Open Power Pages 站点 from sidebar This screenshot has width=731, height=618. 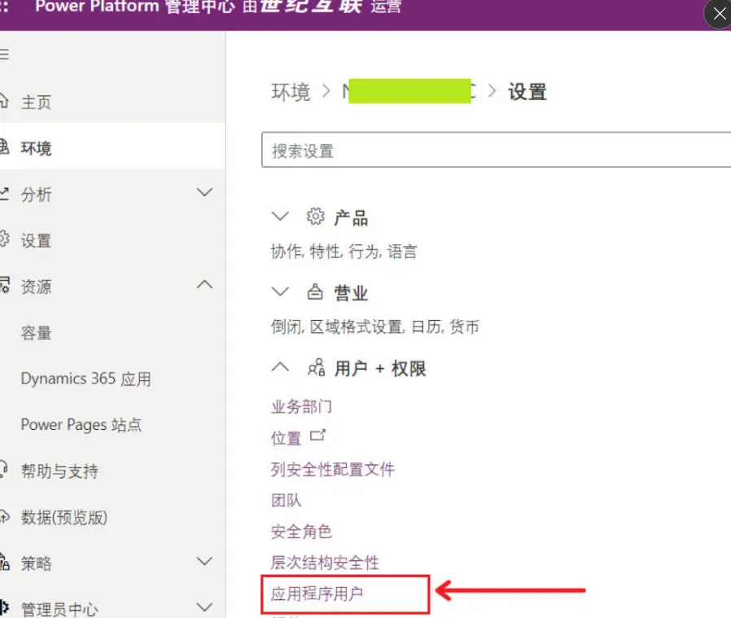coord(81,424)
